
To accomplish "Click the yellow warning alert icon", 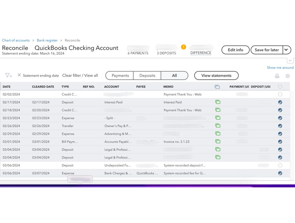I will (184, 47).
